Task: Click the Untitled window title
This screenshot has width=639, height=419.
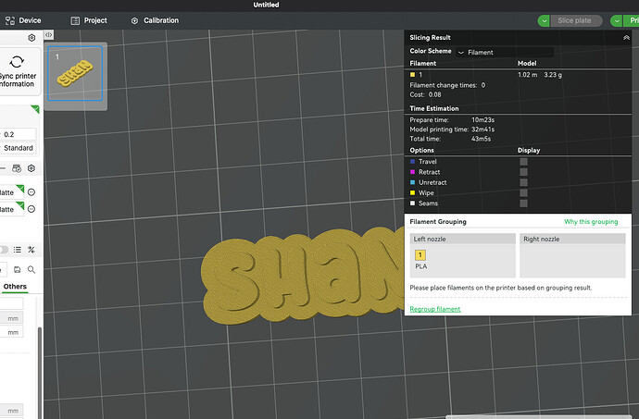Action: pyautogui.click(x=266, y=5)
